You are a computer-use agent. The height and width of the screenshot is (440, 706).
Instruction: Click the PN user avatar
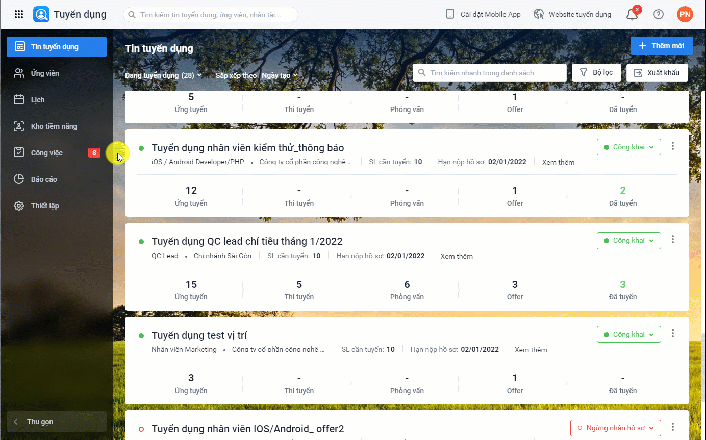point(685,14)
